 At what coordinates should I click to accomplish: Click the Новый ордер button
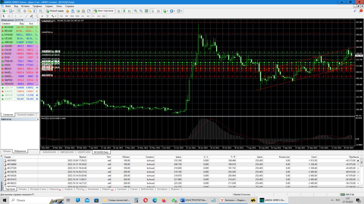click(55, 11)
